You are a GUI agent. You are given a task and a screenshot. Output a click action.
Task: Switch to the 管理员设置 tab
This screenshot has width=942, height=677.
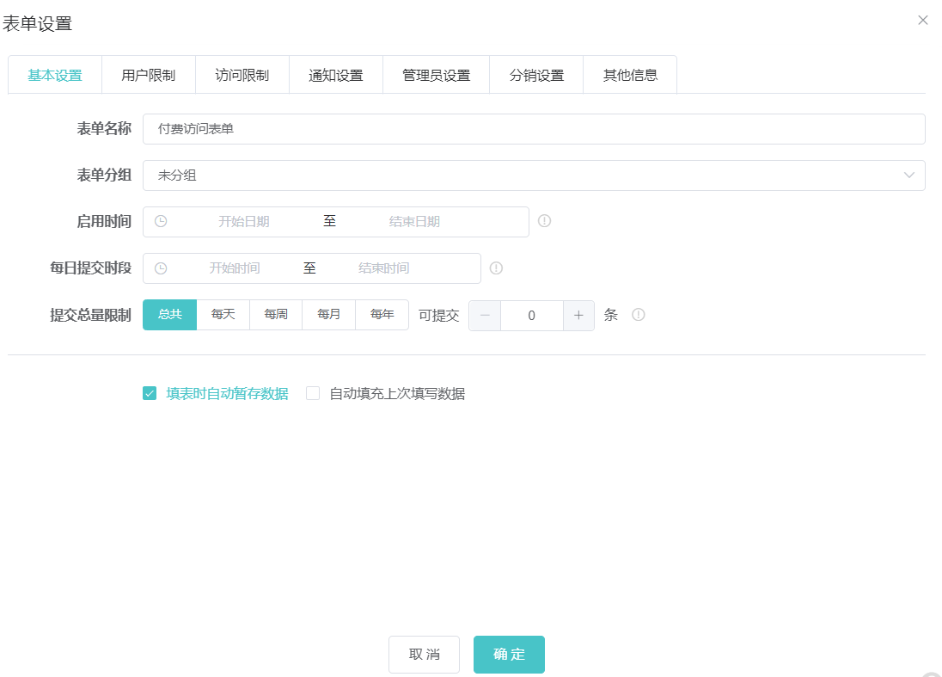tap(436, 75)
